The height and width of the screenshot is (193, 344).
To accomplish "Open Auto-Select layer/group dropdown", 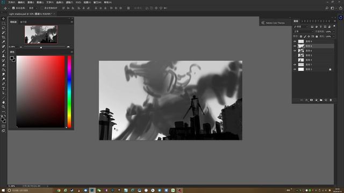I will point(33,8).
